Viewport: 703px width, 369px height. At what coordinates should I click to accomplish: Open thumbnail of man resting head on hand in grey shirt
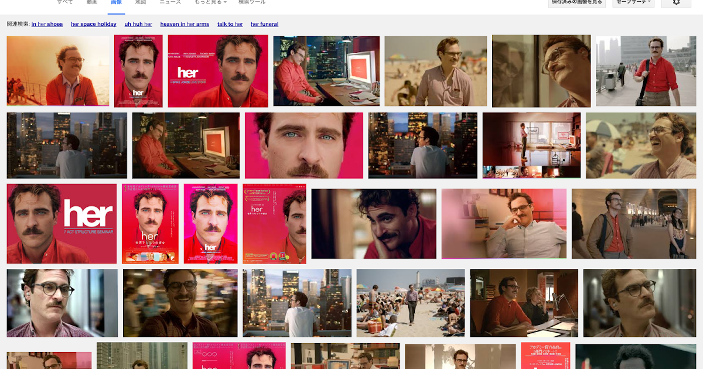504,224
